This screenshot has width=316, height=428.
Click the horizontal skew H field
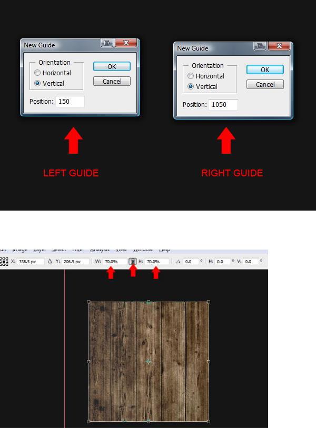pyautogui.click(x=222, y=262)
